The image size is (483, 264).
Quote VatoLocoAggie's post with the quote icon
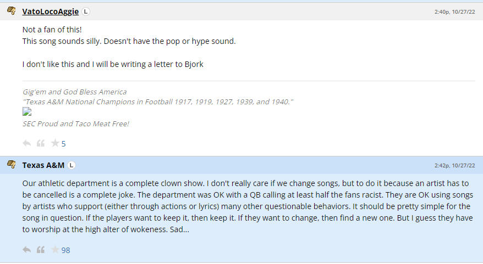[x=41, y=144]
